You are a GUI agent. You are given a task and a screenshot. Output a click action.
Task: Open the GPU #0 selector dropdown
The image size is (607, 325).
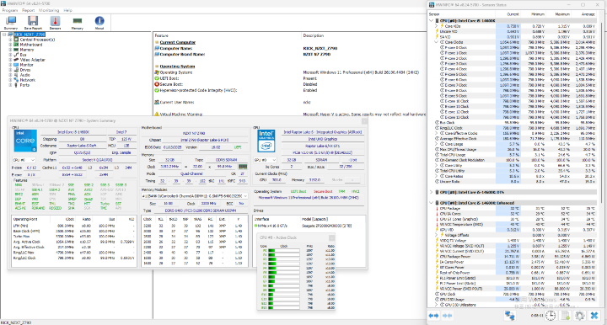pyautogui.click(x=266, y=160)
